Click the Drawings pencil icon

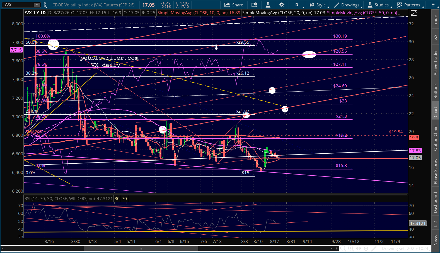point(337,5)
